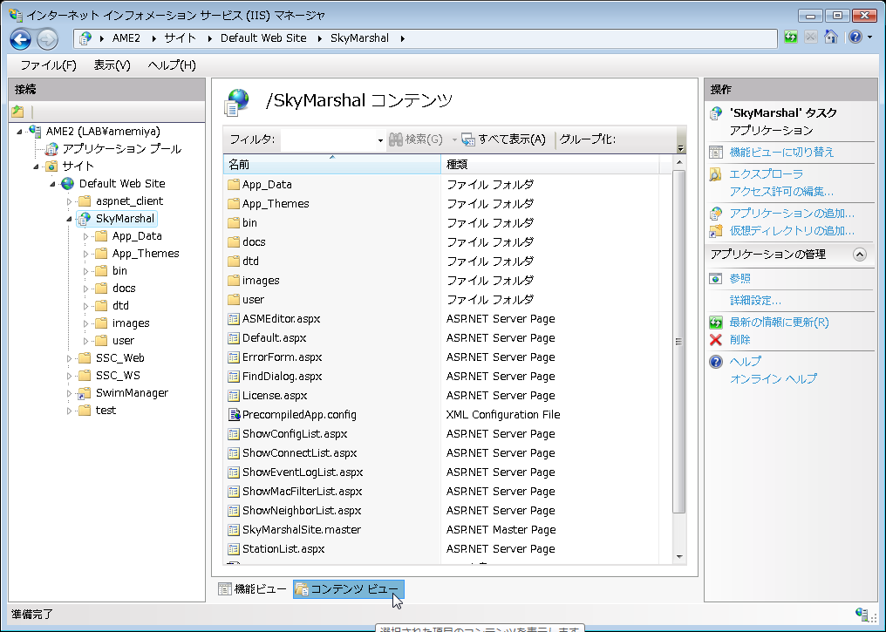Select StationList.aspx in the list

(x=283, y=549)
